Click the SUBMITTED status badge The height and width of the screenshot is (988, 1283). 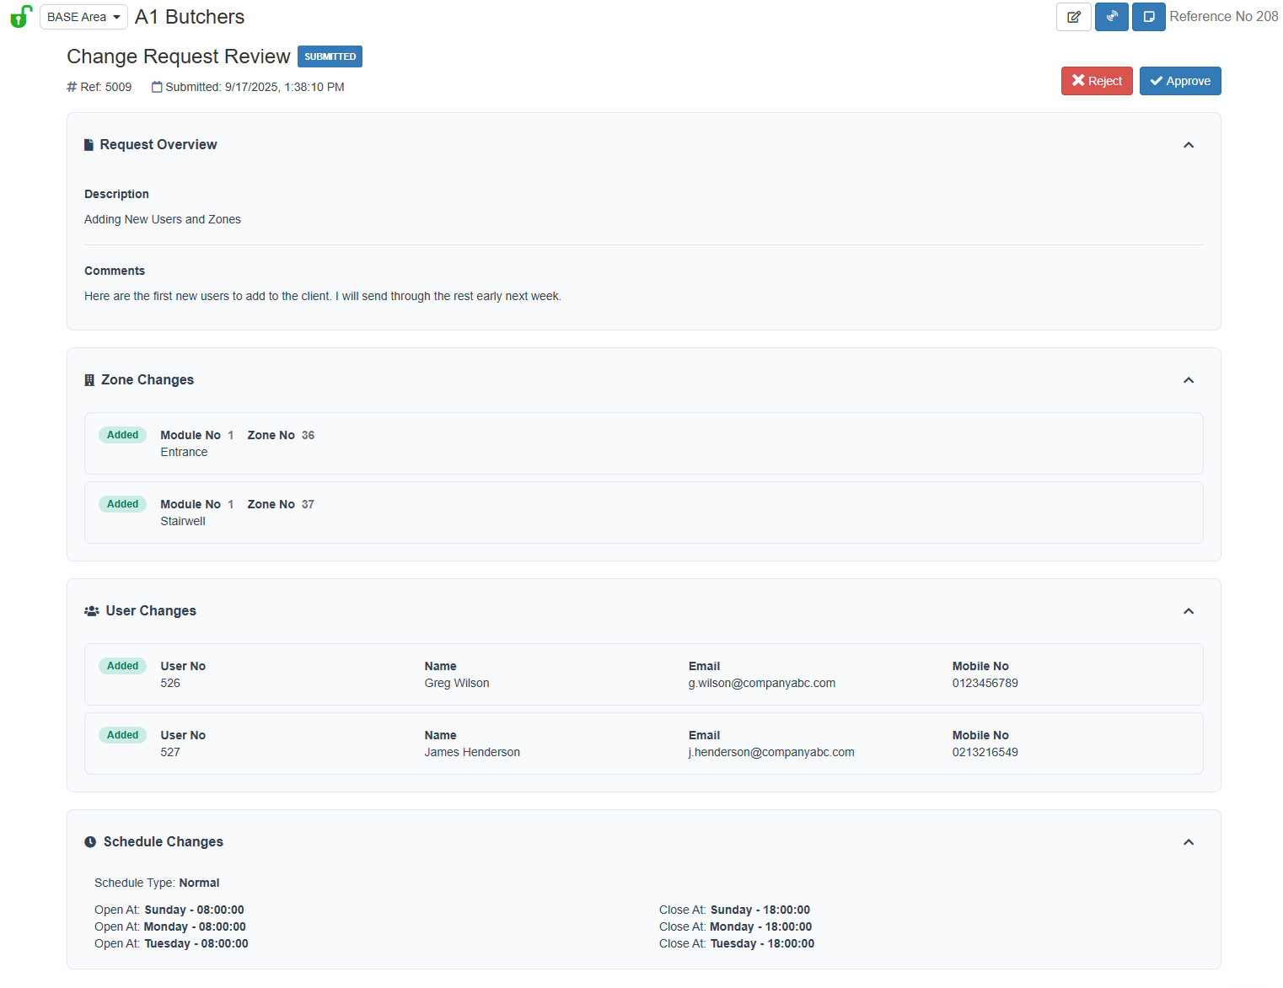tap(330, 56)
